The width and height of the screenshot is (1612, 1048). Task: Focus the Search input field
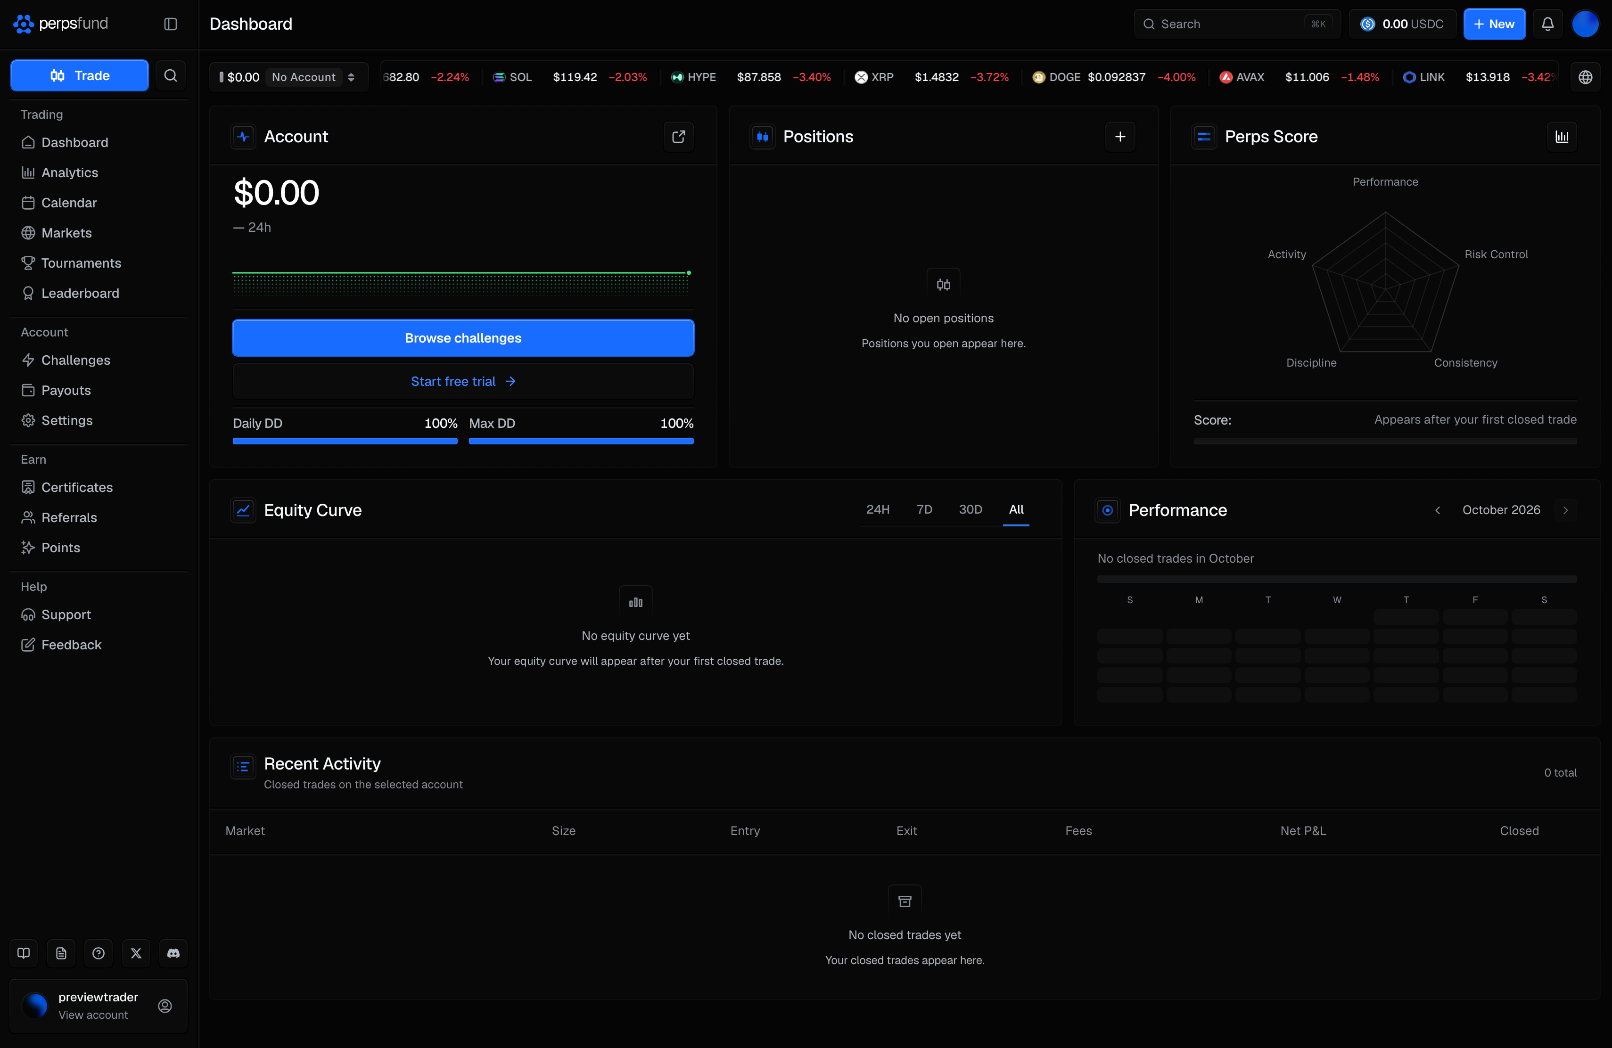(x=1237, y=25)
